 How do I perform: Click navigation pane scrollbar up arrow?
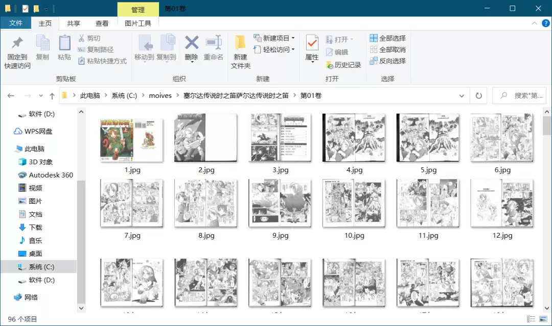(x=81, y=112)
